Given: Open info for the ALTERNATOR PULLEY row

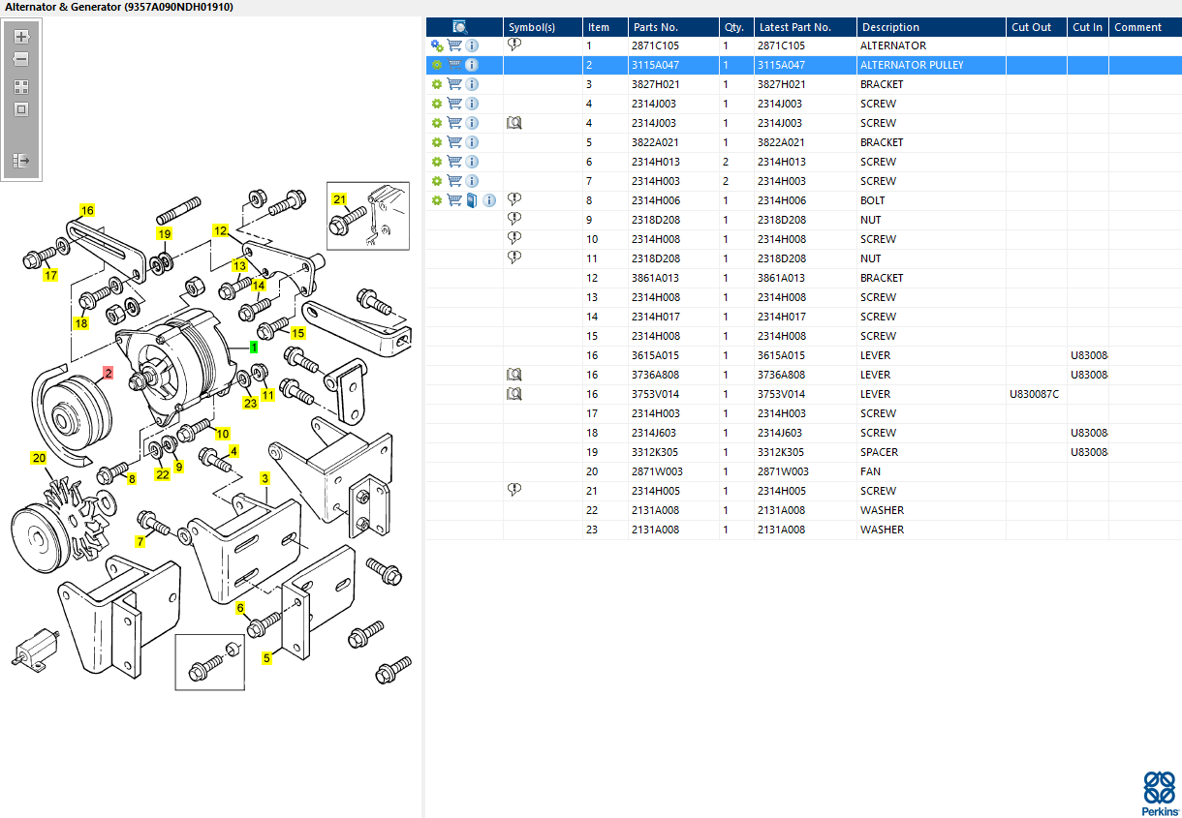Looking at the screenshot, I should [472, 65].
